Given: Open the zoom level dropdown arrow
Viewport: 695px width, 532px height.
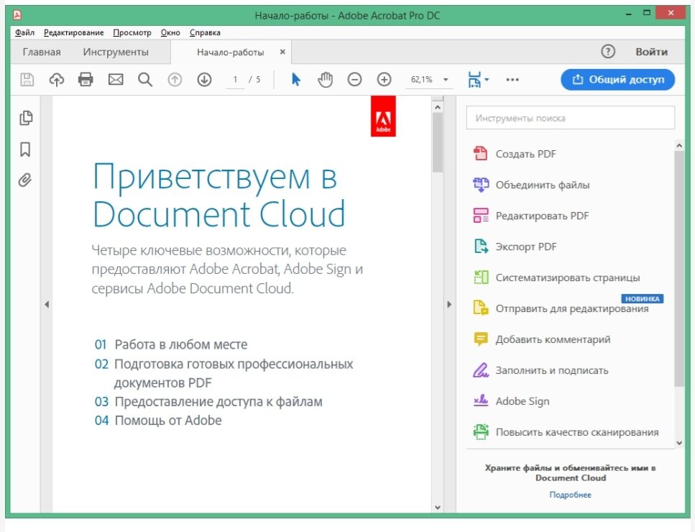Looking at the screenshot, I should click(446, 80).
